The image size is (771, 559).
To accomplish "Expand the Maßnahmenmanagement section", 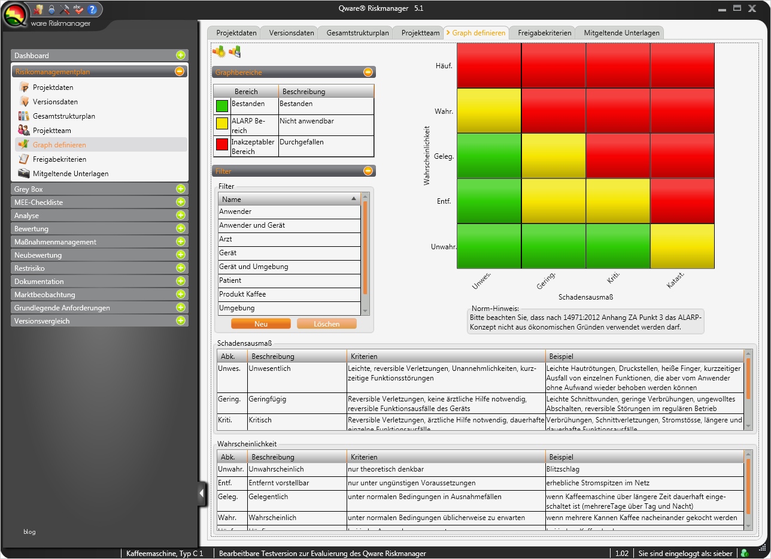I will coord(180,241).
